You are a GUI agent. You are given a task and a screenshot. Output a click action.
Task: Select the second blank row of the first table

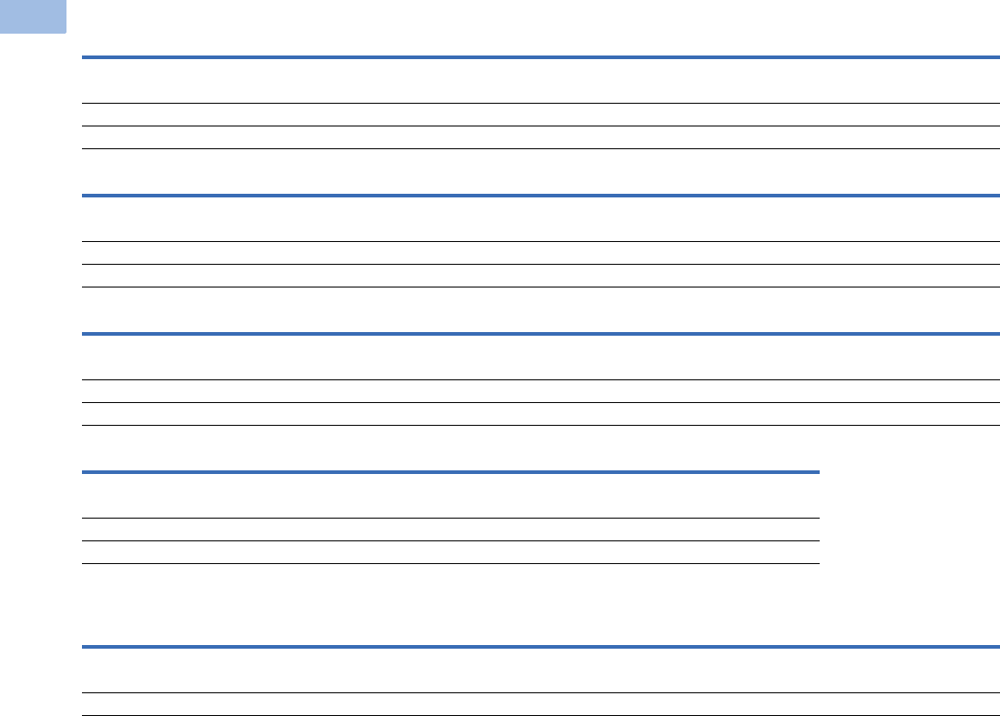(x=541, y=137)
